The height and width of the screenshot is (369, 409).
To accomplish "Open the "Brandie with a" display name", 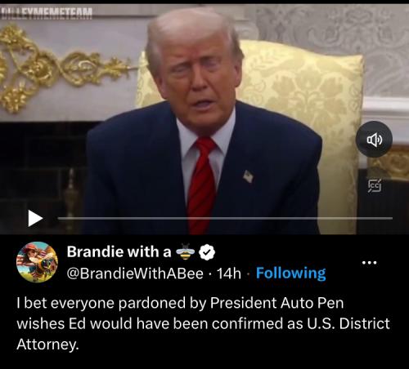I will point(119,251).
